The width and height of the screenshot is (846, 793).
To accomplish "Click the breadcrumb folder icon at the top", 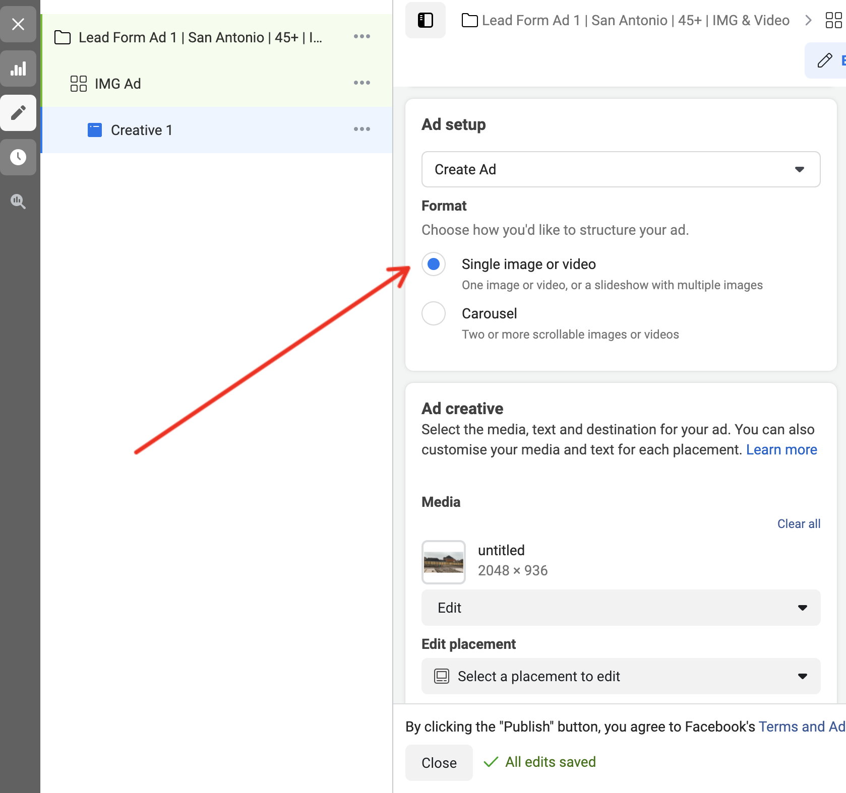I will pos(470,20).
